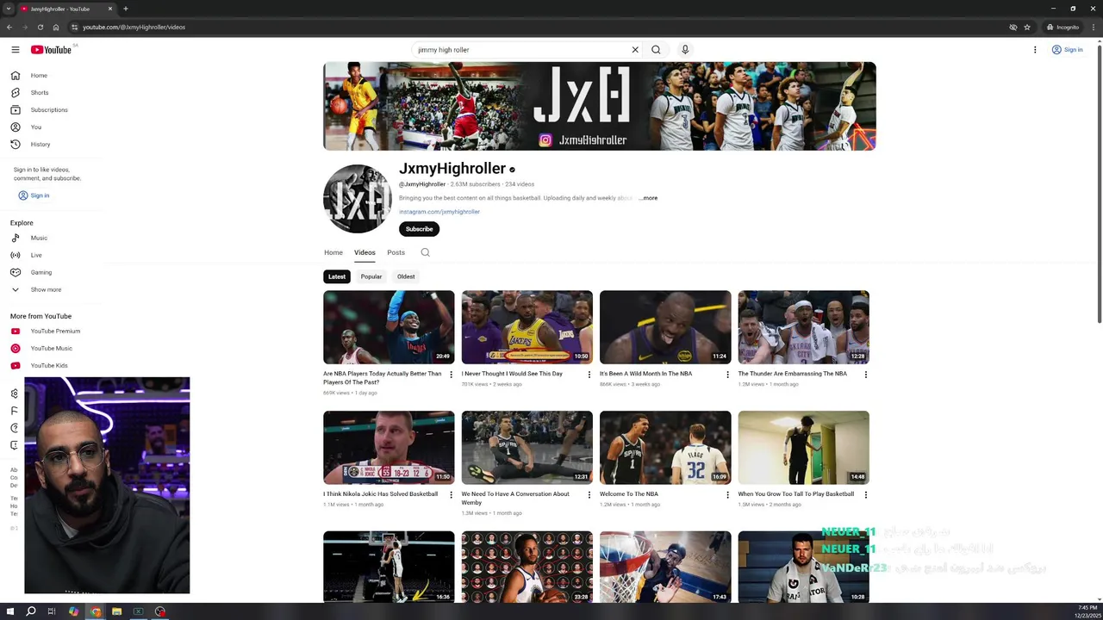
Task: Open YouTube Music link
Action: (x=52, y=348)
